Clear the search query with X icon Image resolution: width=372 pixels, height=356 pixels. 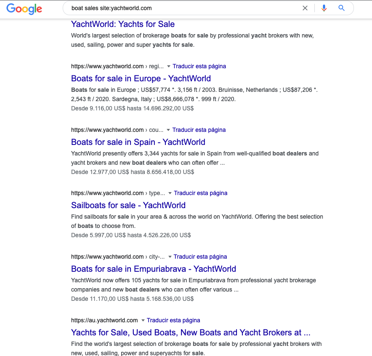305,8
